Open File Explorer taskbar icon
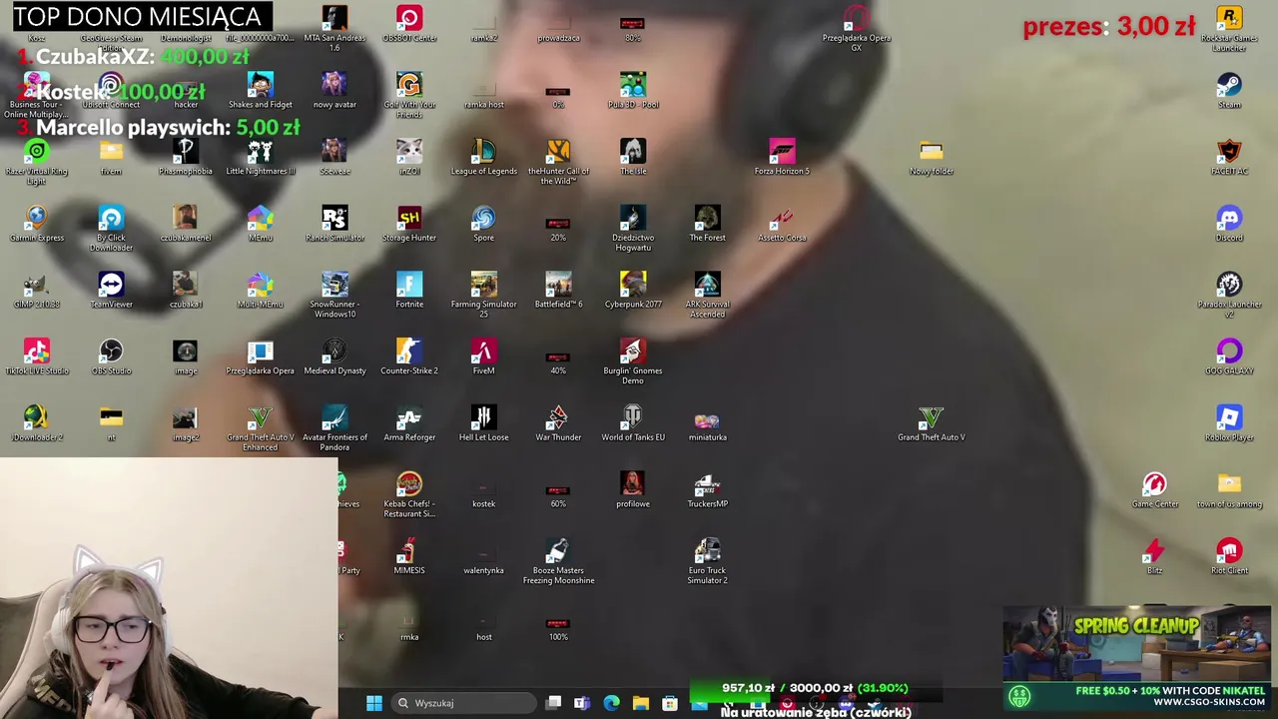1278x719 pixels. (640, 703)
